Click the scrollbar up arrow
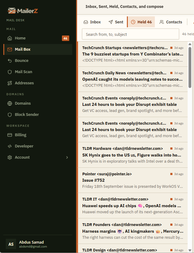This screenshot has width=194, height=253. point(190,44)
